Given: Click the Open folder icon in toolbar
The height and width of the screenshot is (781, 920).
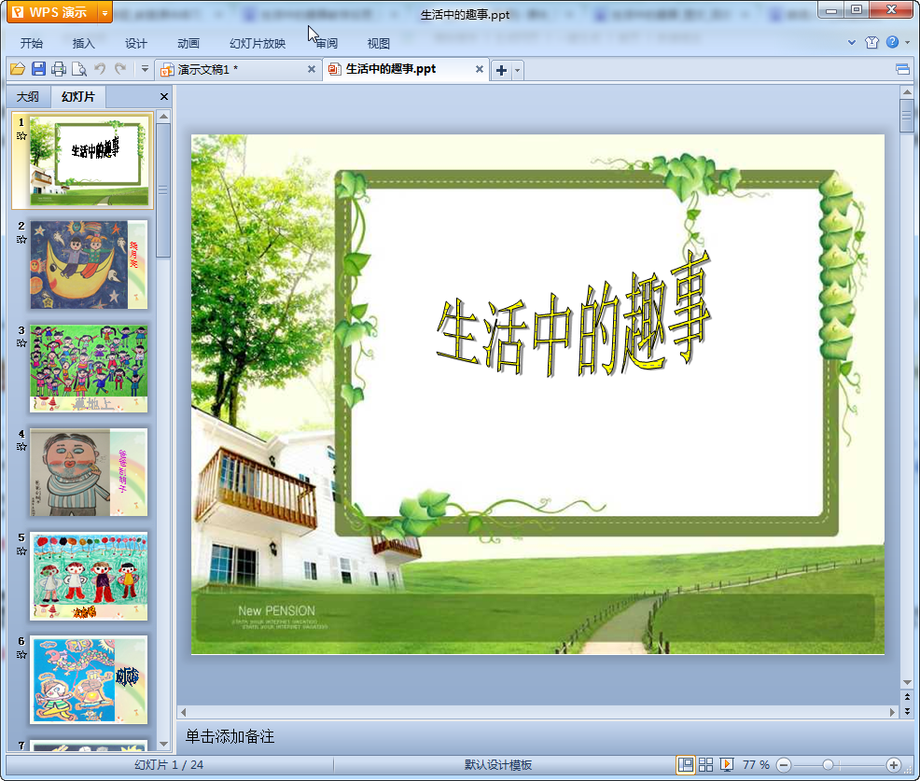Looking at the screenshot, I should pyautogui.click(x=18, y=69).
